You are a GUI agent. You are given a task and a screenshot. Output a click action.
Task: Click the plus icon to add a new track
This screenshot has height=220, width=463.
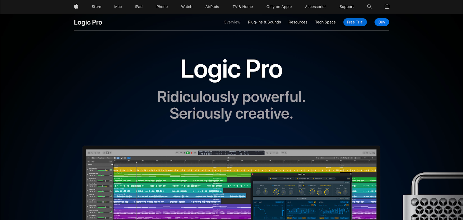89,161
